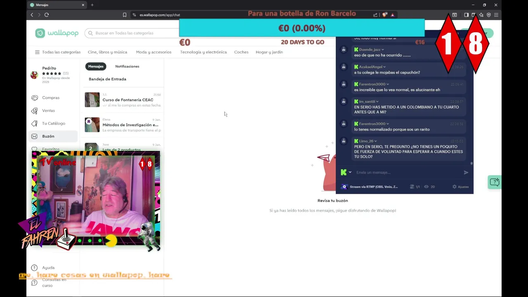Viewport: 528px width, 297px height.
Task: Click the search magnifier icon
Action: coord(90,33)
